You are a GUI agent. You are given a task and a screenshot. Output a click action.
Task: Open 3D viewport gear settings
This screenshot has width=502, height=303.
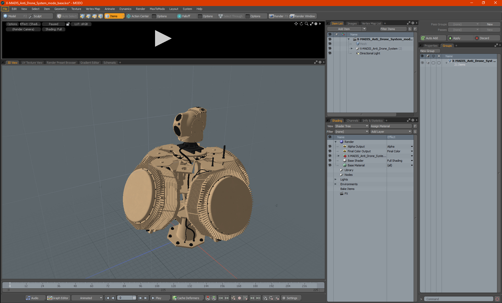[320, 62]
